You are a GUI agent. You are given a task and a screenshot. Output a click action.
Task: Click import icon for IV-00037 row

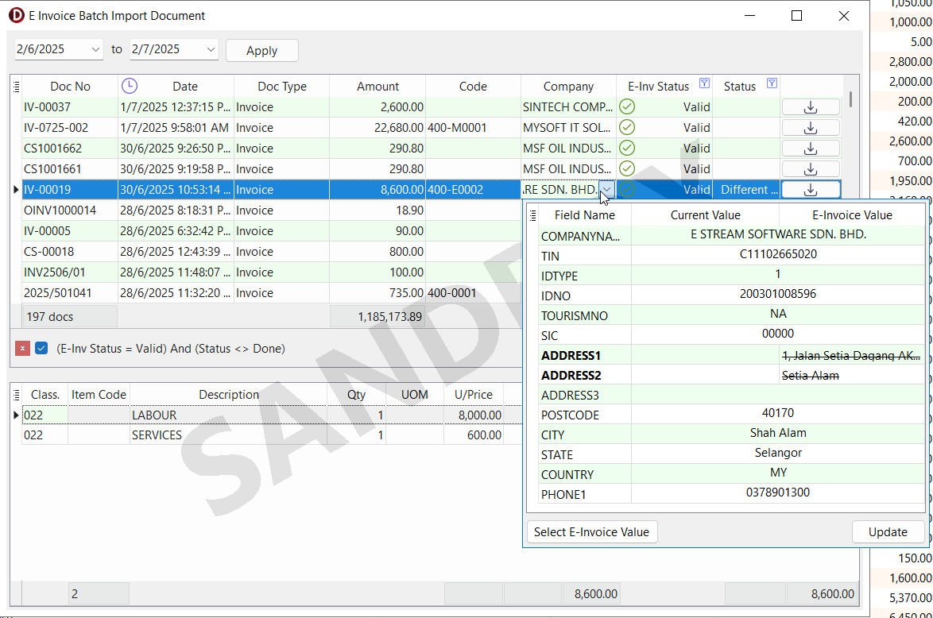pyautogui.click(x=811, y=107)
